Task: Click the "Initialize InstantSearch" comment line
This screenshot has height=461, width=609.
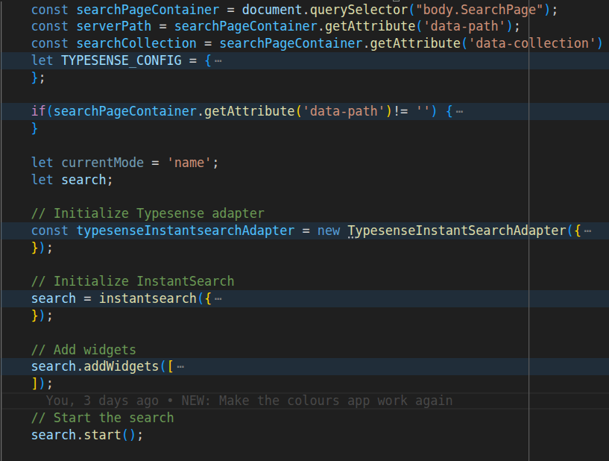Action: pos(133,281)
